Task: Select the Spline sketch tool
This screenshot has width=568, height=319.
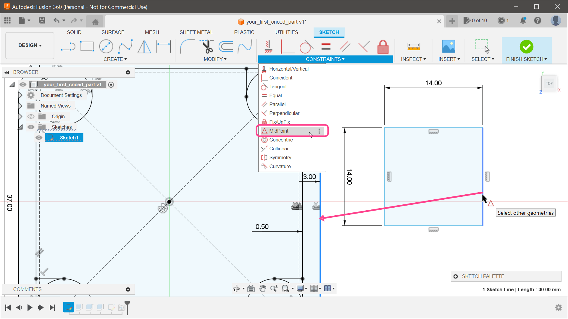Action: [125, 47]
